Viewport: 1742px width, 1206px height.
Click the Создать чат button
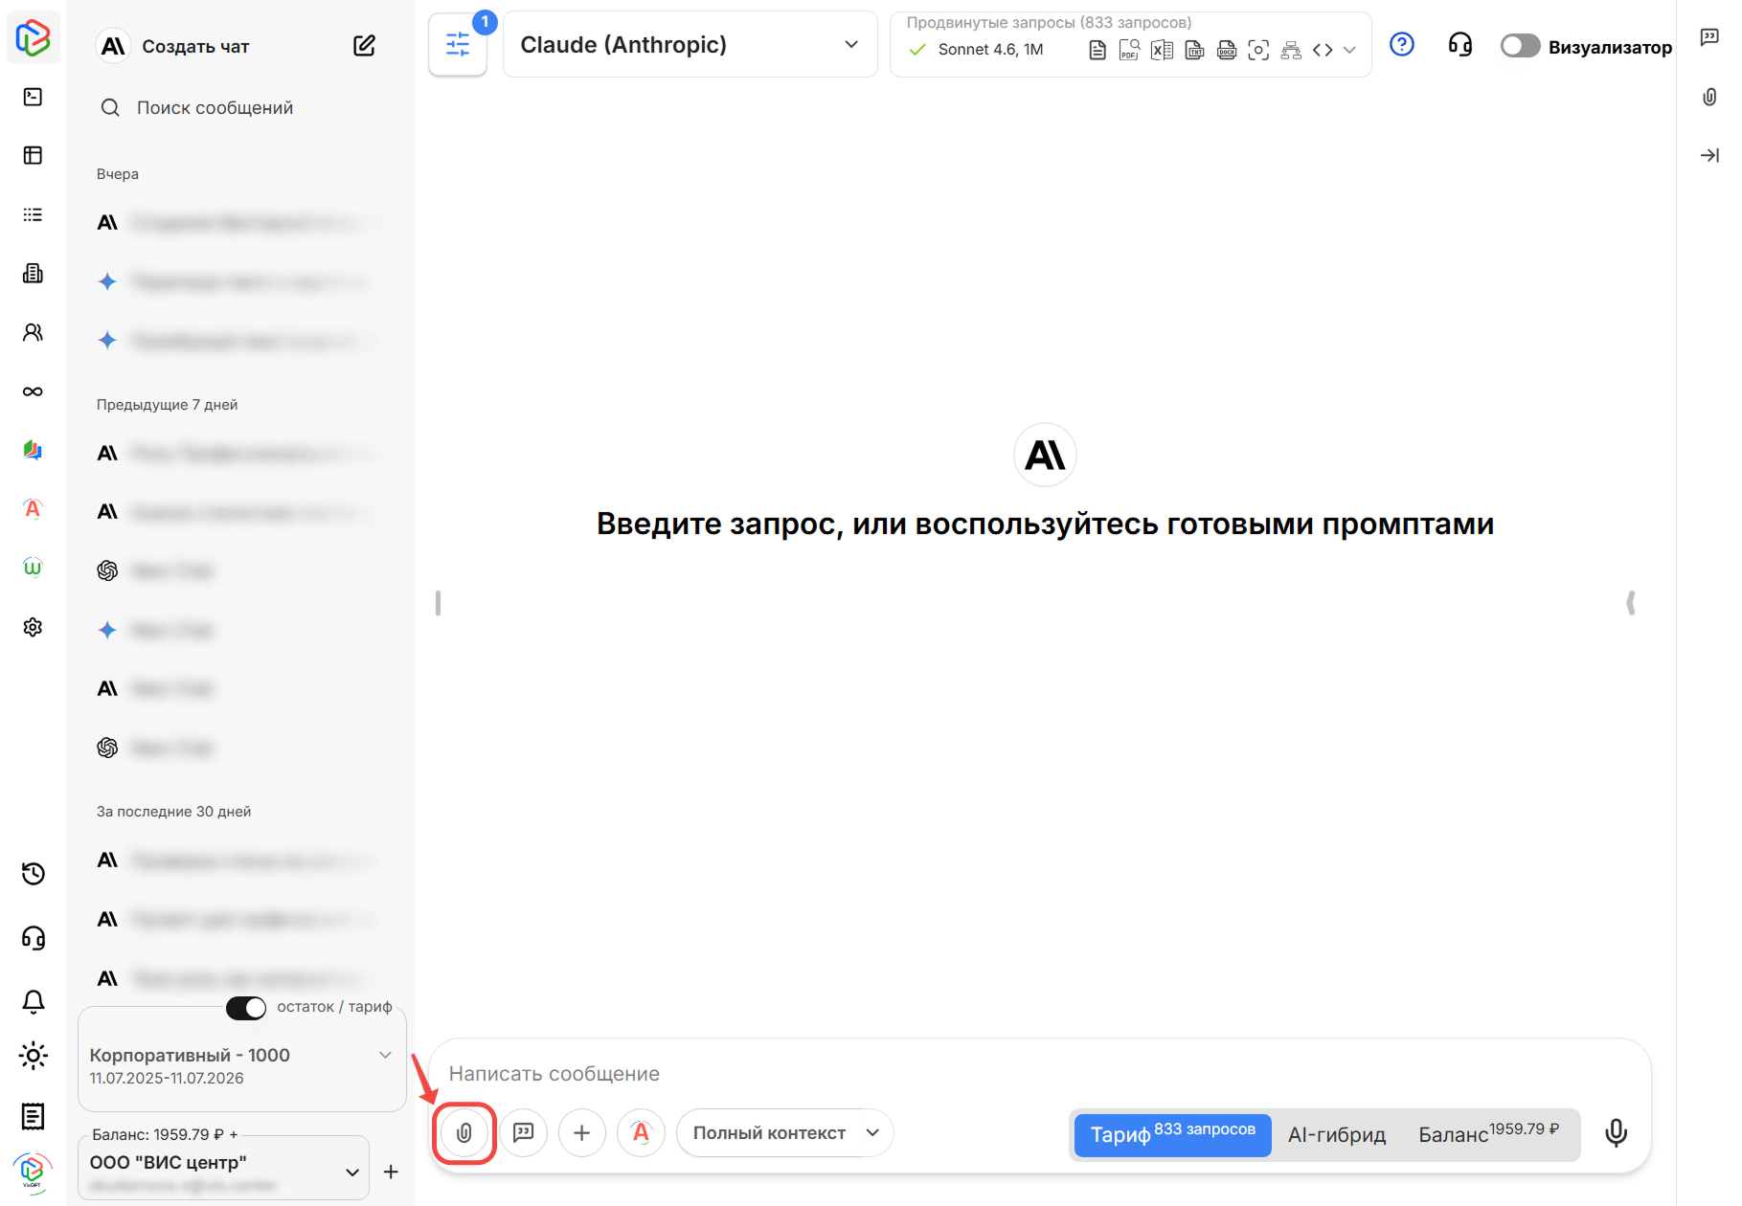click(x=195, y=45)
